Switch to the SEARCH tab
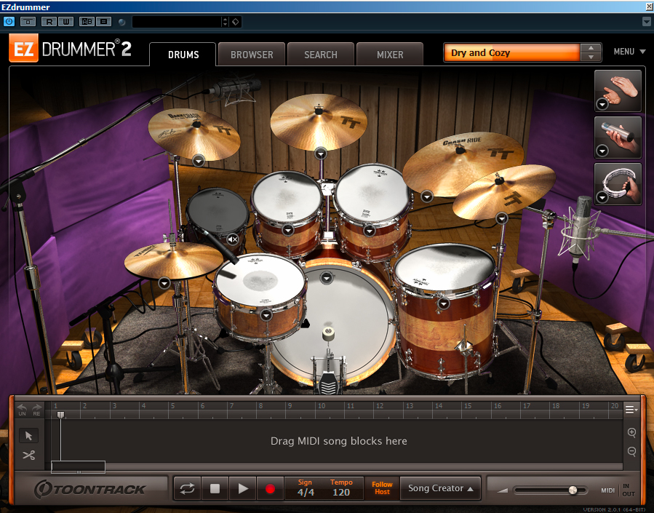The height and width of the screenshot is (513, 654). point(321,55)
